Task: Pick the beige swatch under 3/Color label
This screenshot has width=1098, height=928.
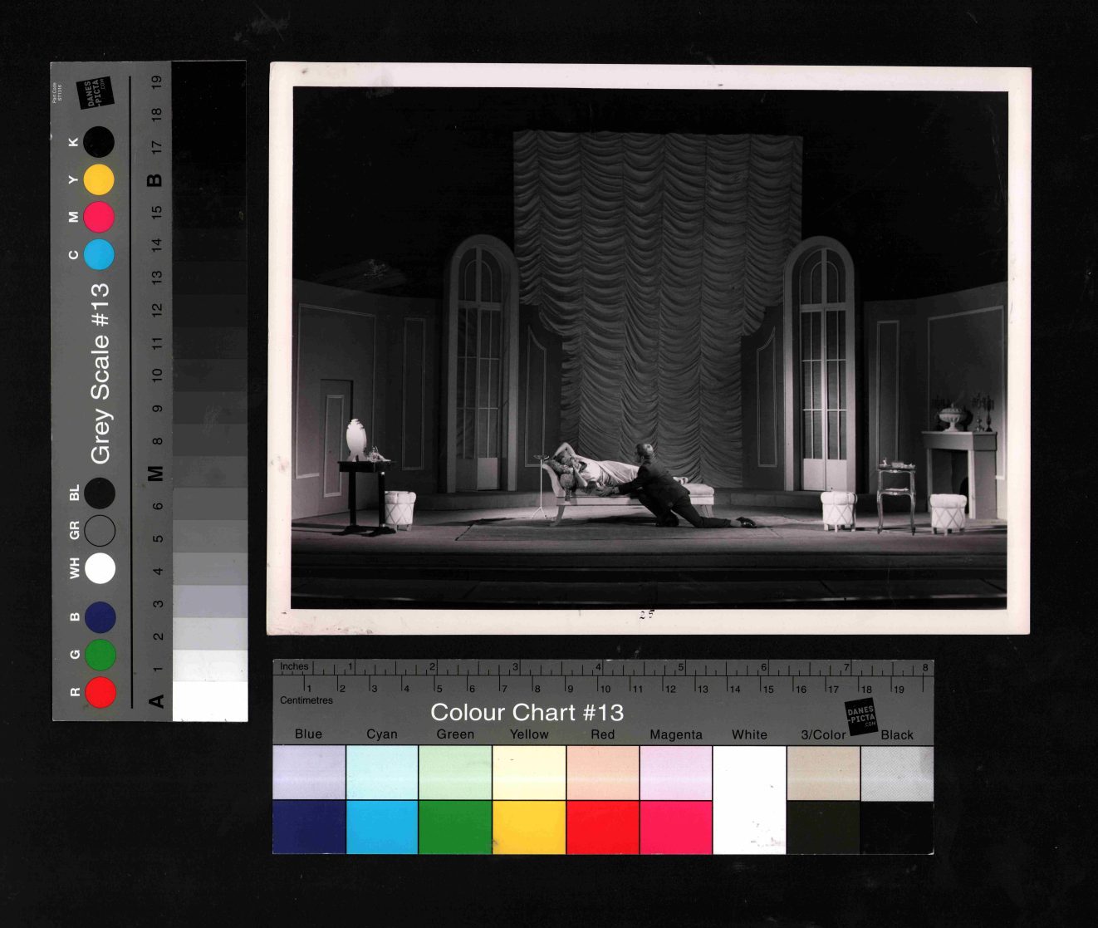Action: (x=823, y=772)
